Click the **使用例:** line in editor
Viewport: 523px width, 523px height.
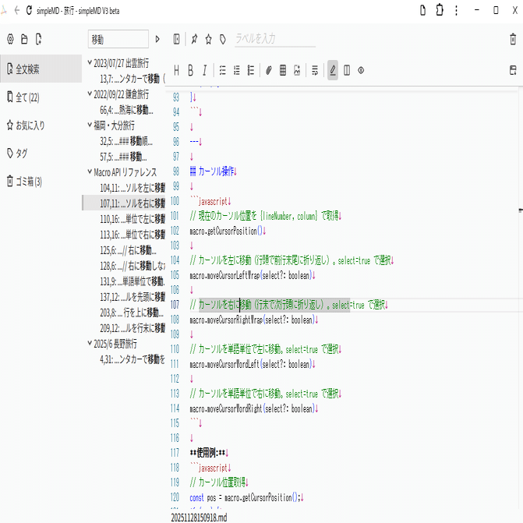209,453
